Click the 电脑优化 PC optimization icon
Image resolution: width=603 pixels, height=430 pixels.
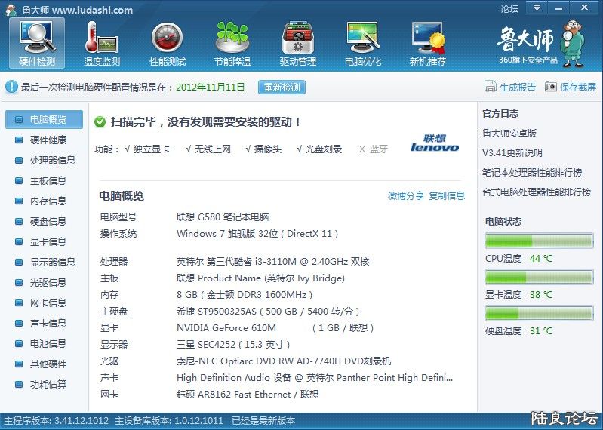click(363, 42)
